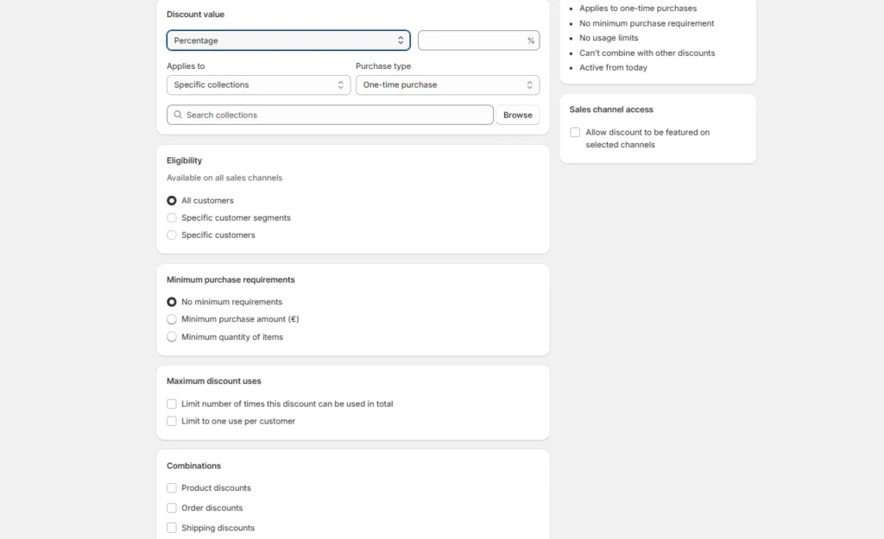Allow discount to be featured on selected channels
884x539 pixels.
[x=575, y=132]
